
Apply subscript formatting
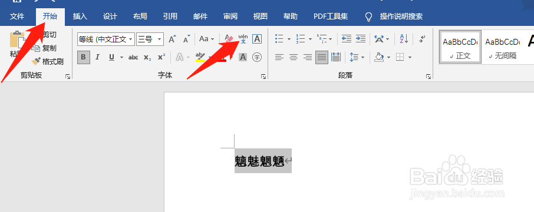pos(147,57)
